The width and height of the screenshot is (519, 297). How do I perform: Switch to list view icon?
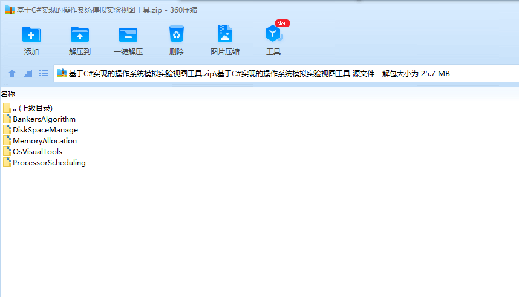pos(44,73)
